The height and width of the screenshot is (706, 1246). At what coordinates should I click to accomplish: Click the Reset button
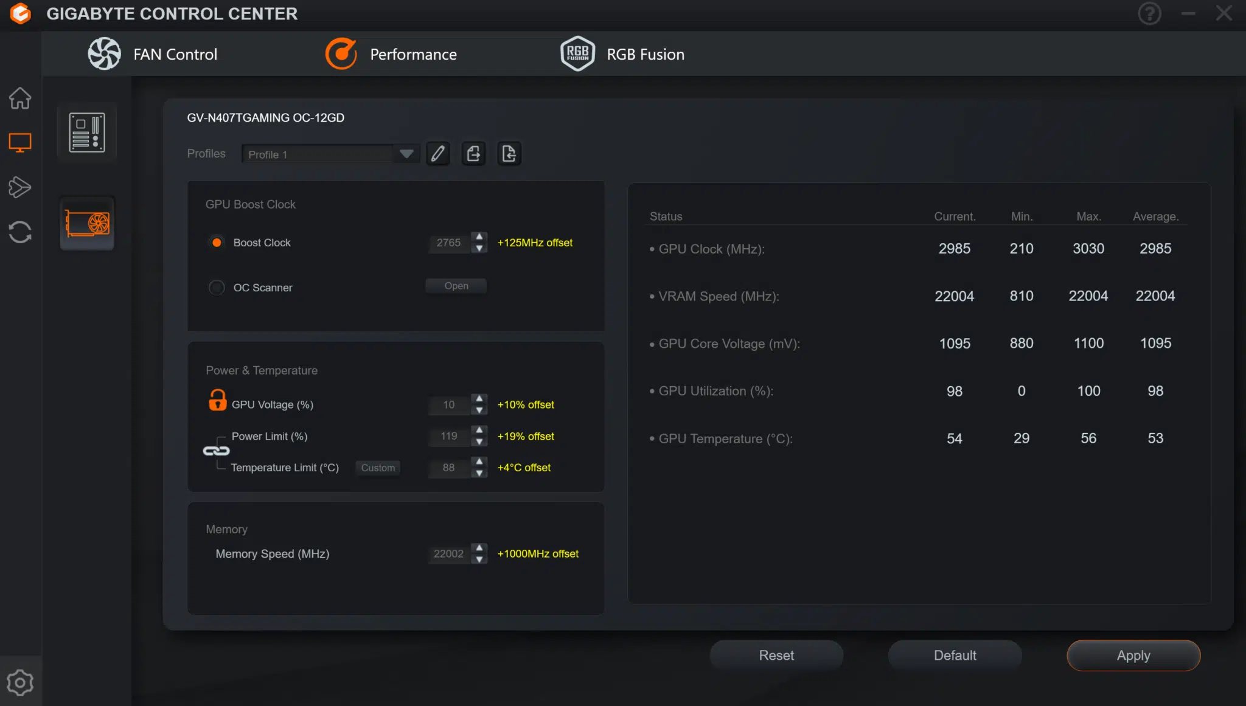click(776, 656)
